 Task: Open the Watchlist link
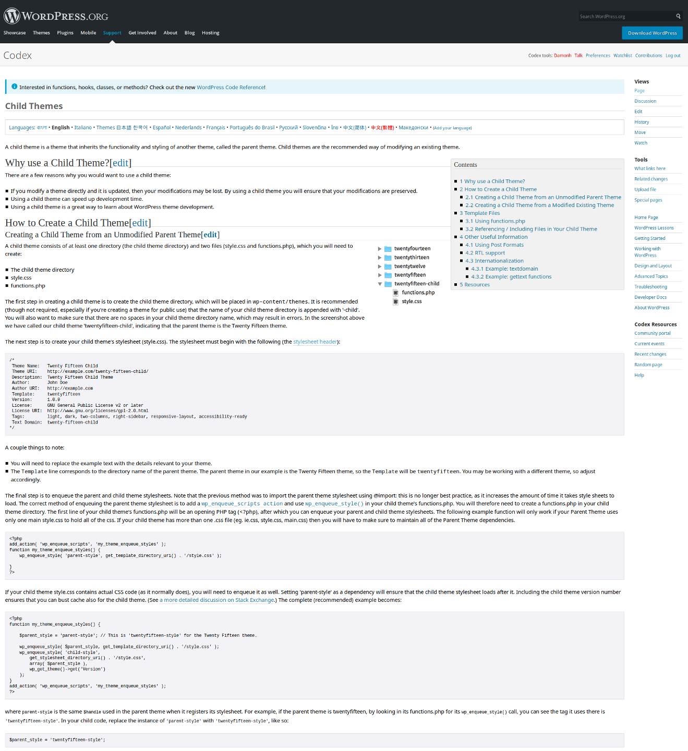[x=623, y=55]
